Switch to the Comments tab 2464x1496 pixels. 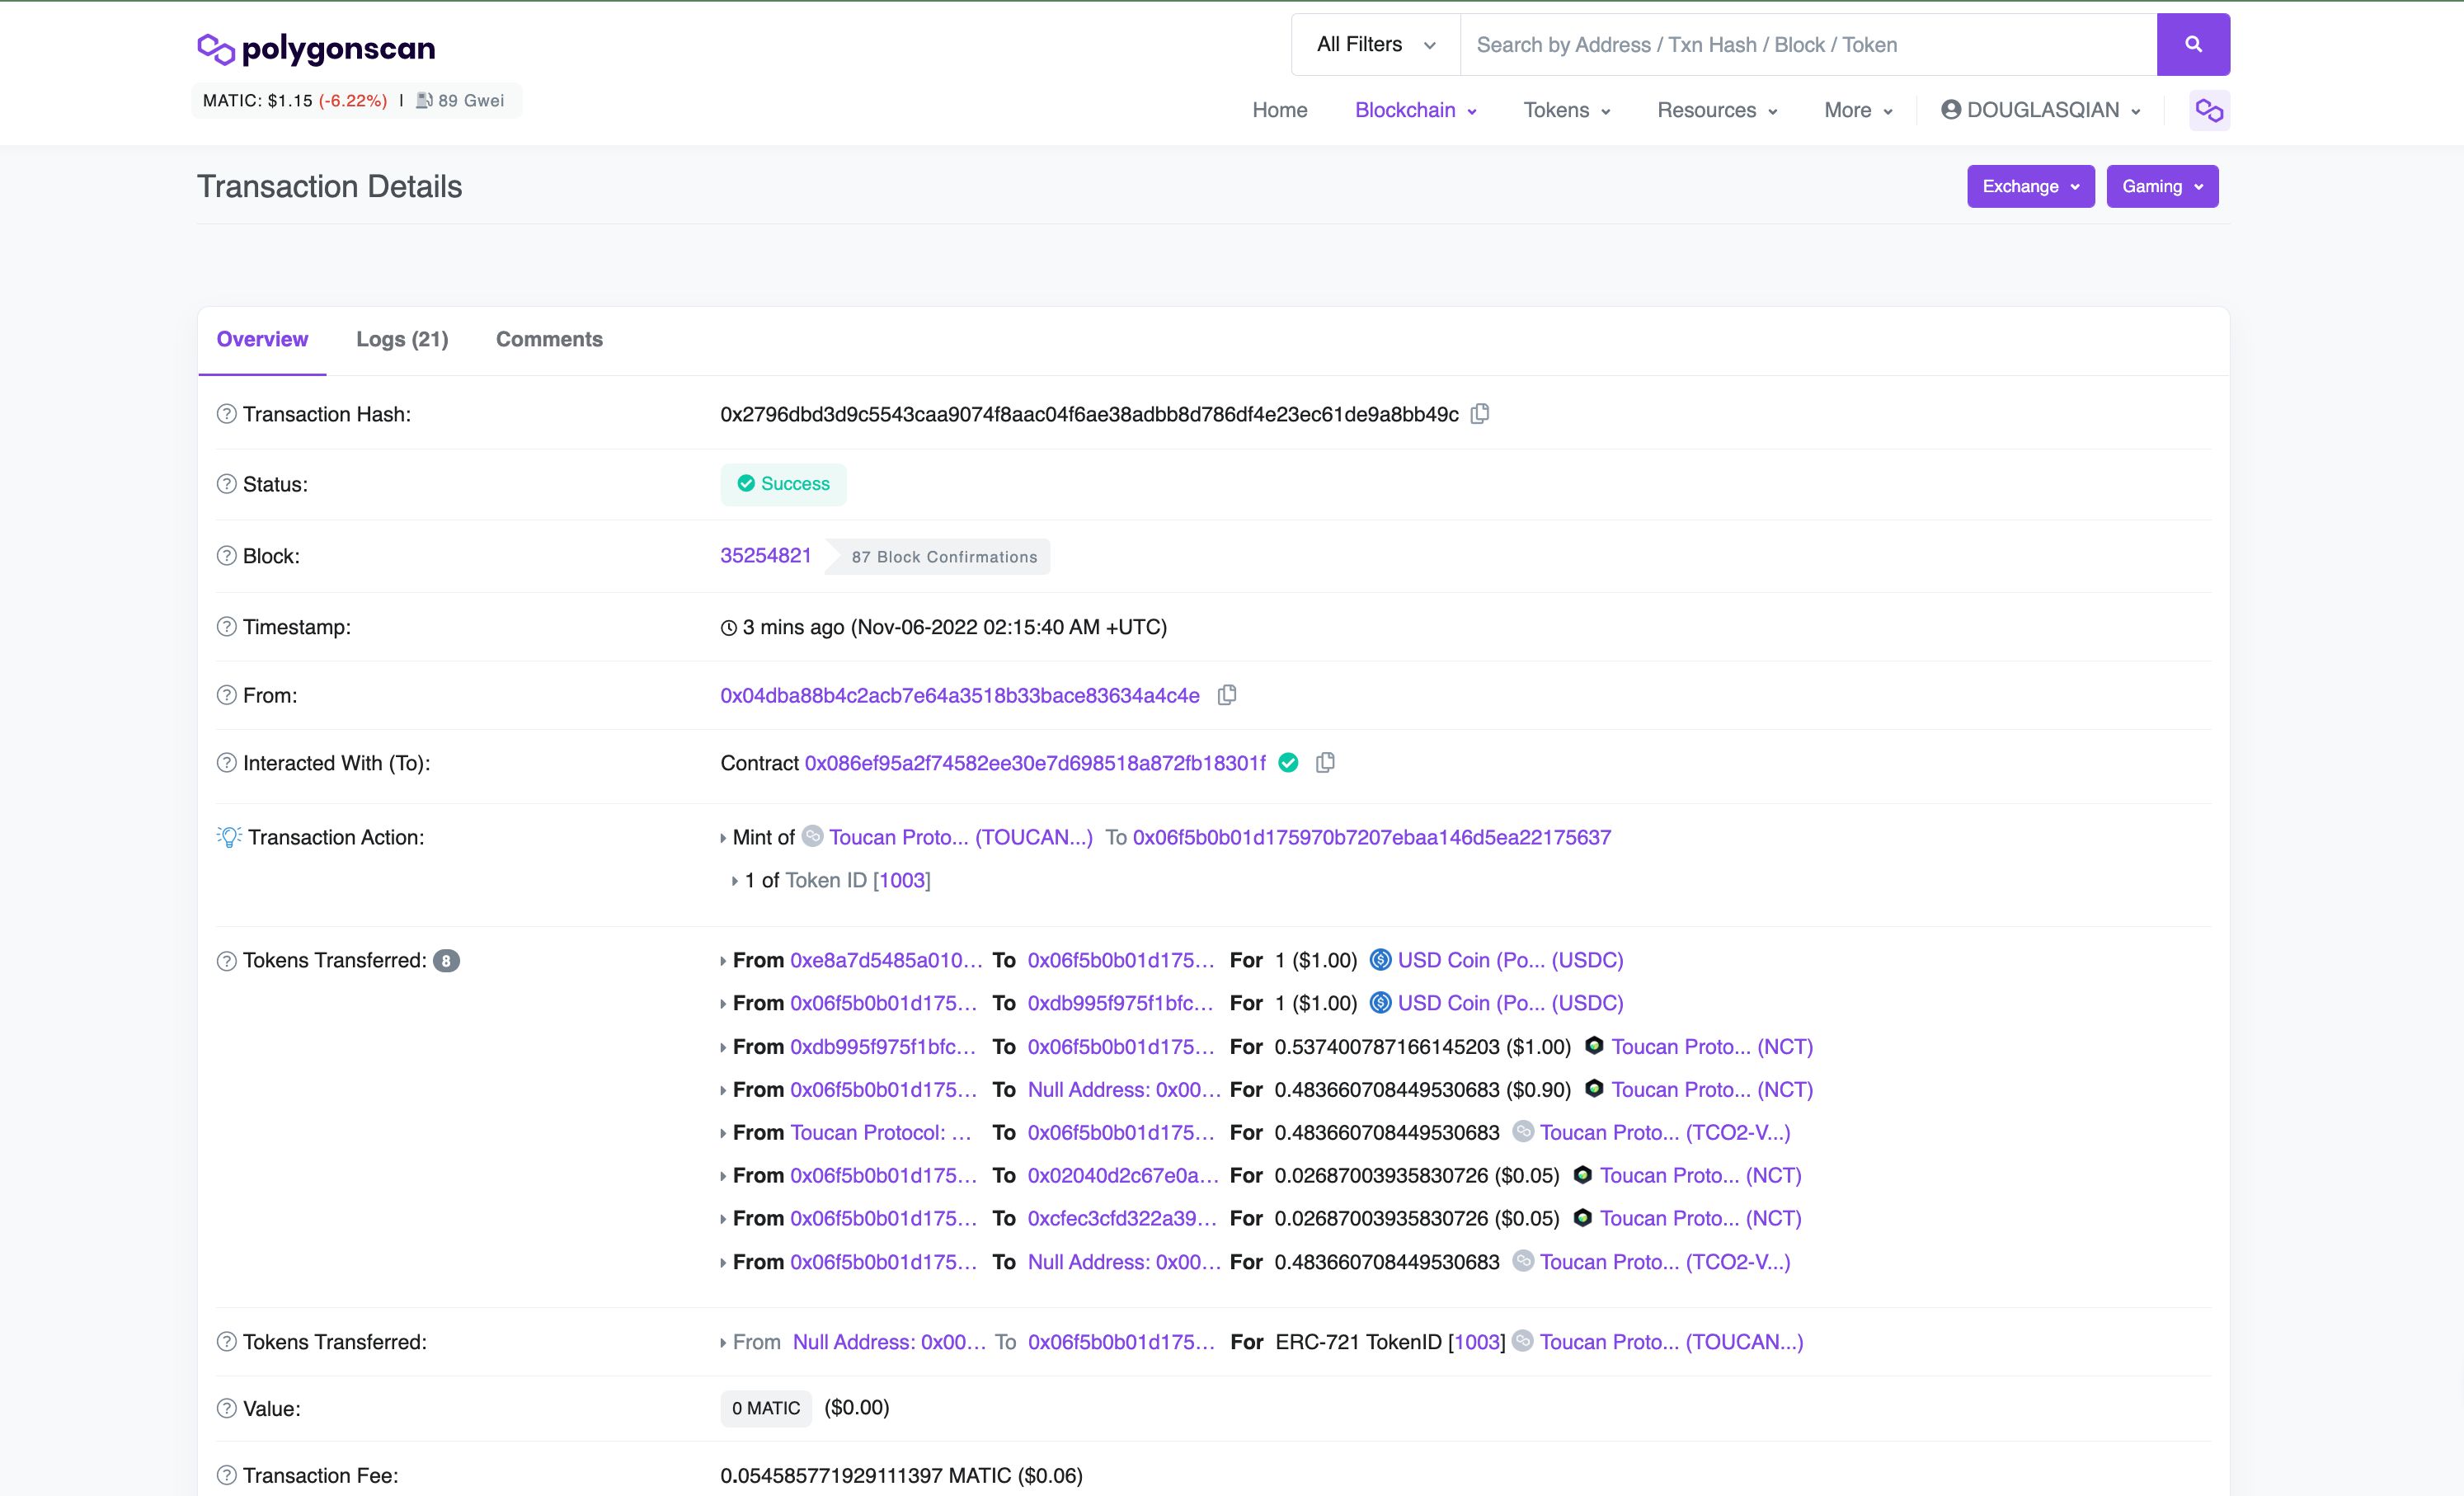(x=549, y=339)
